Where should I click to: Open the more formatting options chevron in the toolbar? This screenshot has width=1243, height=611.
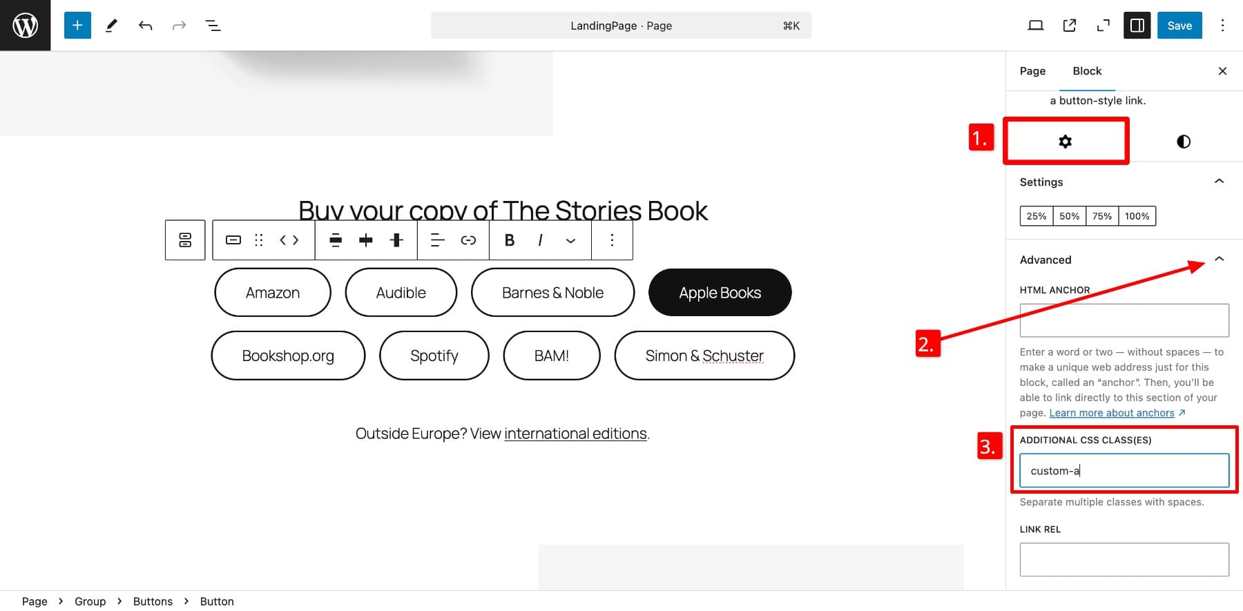click(x=570, y=241)
